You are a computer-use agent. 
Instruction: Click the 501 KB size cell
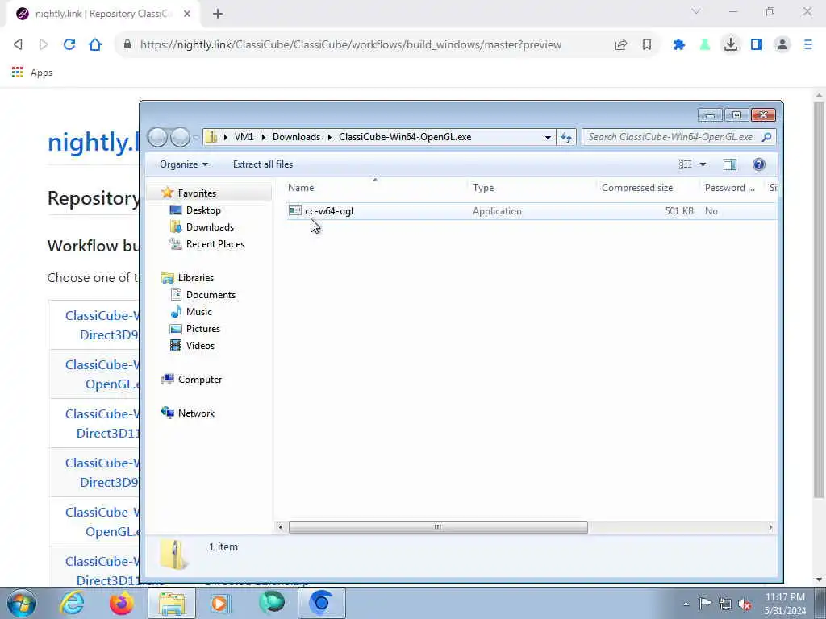click(x=679, y=211)
